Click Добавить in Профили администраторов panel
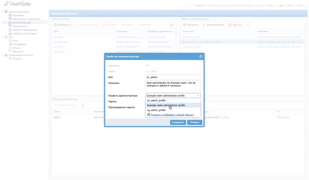309x180 pixels. click(190, 25)
